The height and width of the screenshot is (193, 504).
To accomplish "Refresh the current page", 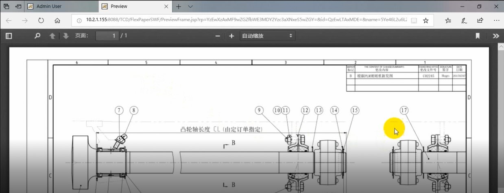I will [41, 21].
